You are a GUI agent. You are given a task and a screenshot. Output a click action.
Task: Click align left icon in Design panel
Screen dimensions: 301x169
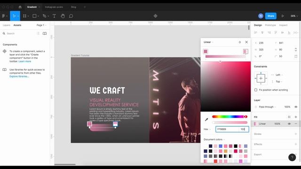255,32
